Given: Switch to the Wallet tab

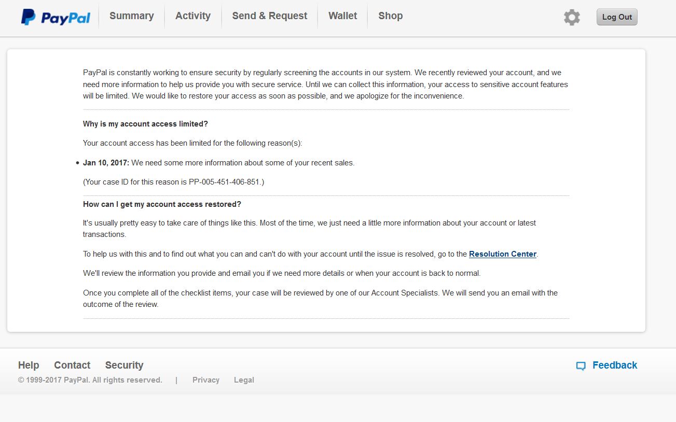Looking at the screenshot, I should [343, 16].
